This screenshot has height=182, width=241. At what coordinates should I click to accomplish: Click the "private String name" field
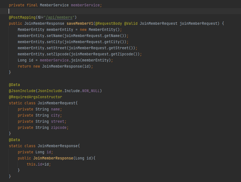(x=40, y=109)
